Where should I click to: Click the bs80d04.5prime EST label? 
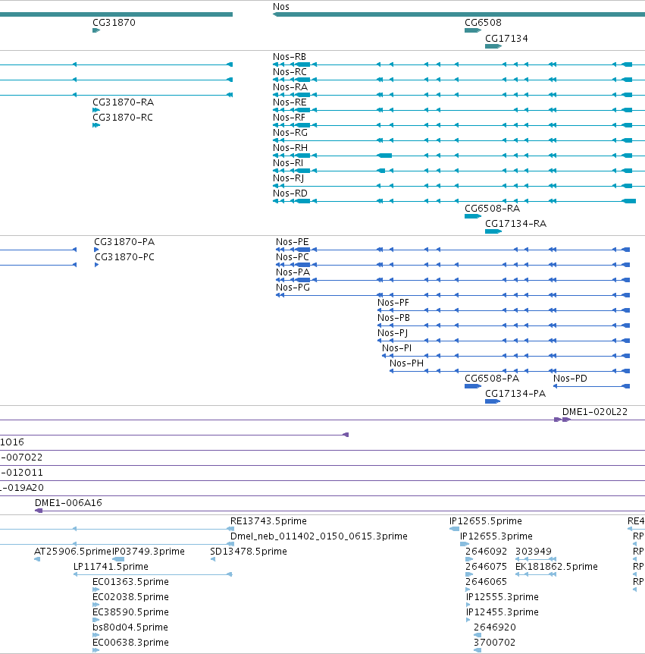(130, 627)
